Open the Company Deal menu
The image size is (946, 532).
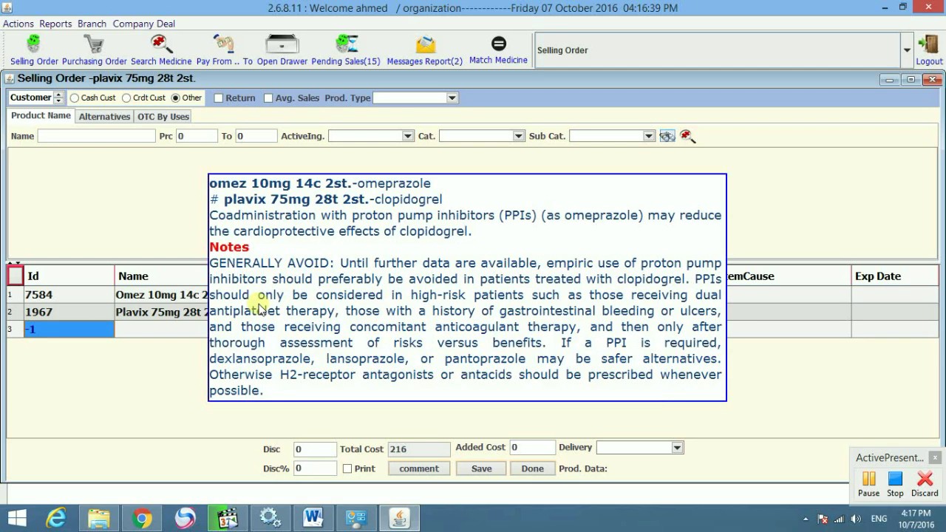pos(143,24)
